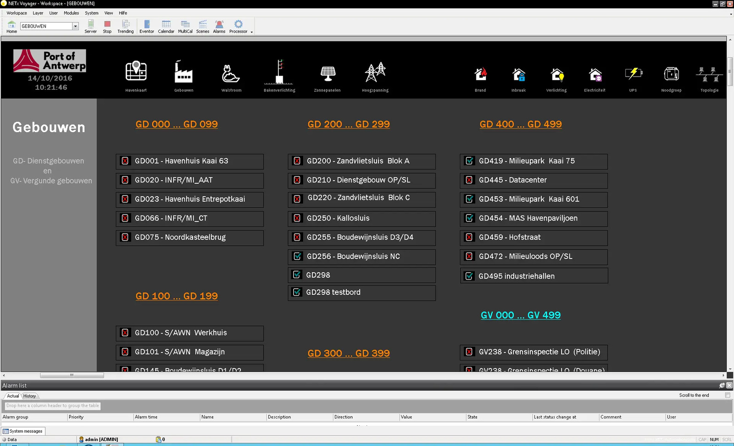Enable the Scroll to the end checkbox
Image resolution: width=734 pixels, height=446 pixels.
pos(728,395)
